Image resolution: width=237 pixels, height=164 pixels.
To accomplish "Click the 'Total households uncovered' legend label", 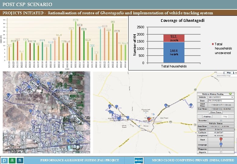I will [223, 48].
